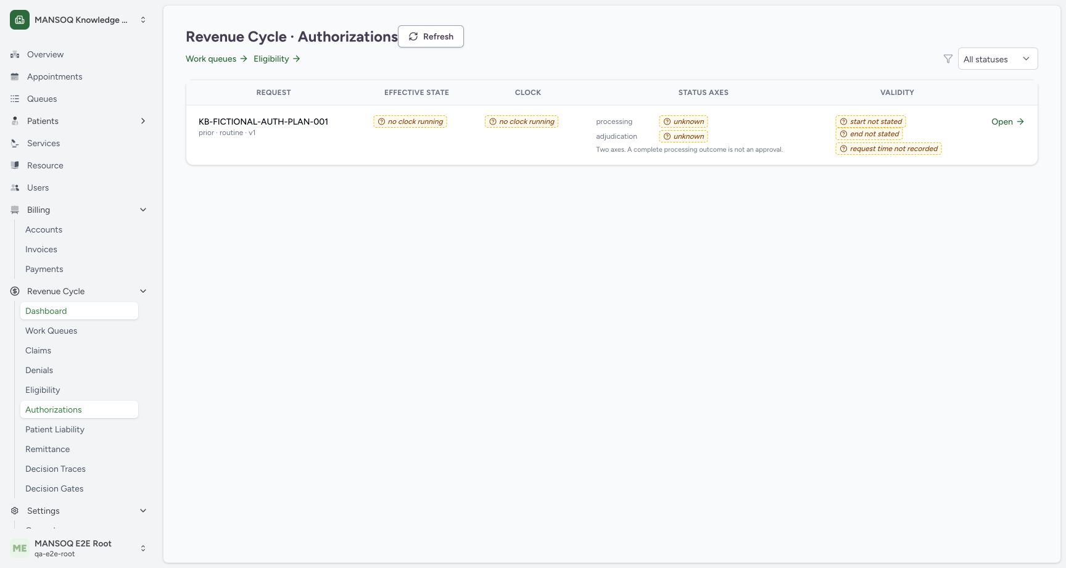Viewport: 1066px width, 568px height.
Task: Open the user account switcher chevrons
Action: (143, 548)
